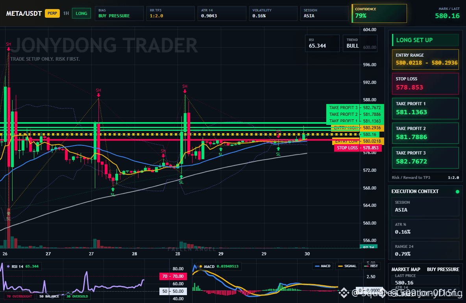Click the 70 OVERBOUGHT legend chip
Viewport: 466px width, 303px height.
pos(19,296)
